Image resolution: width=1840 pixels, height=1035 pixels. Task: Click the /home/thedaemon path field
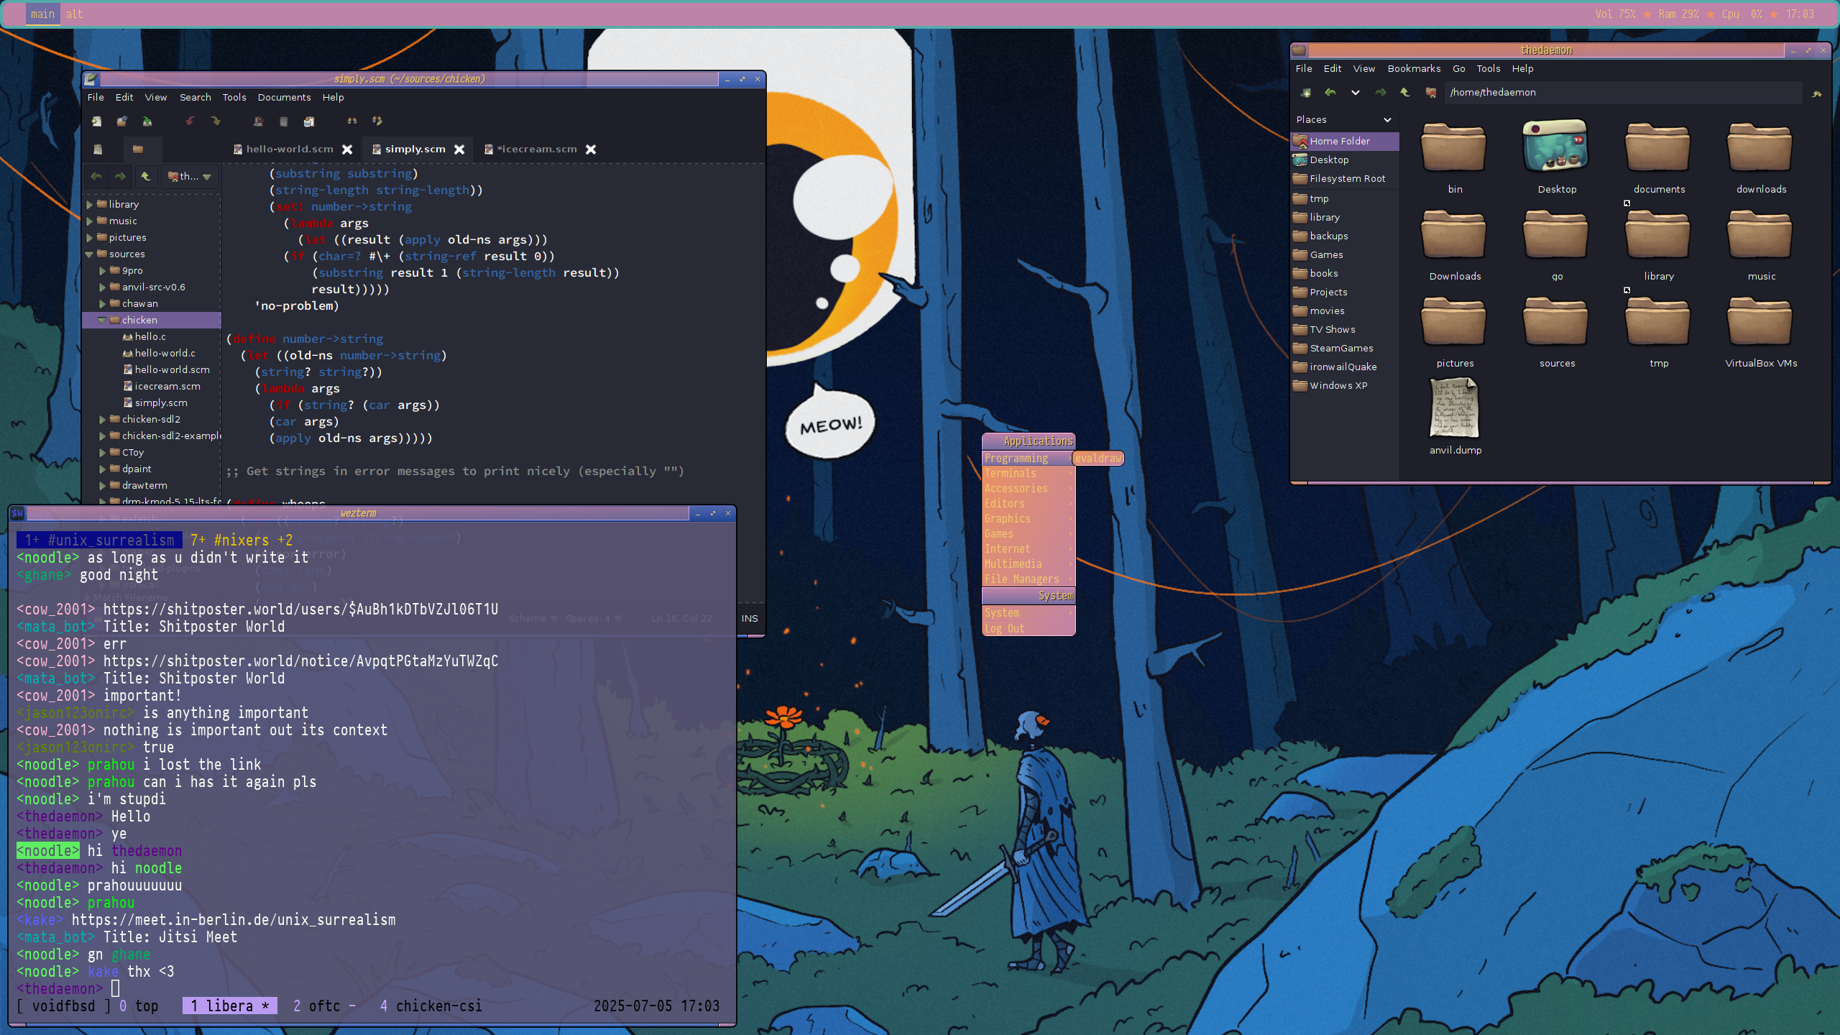pyautogui.click(x=1622, y=93)
